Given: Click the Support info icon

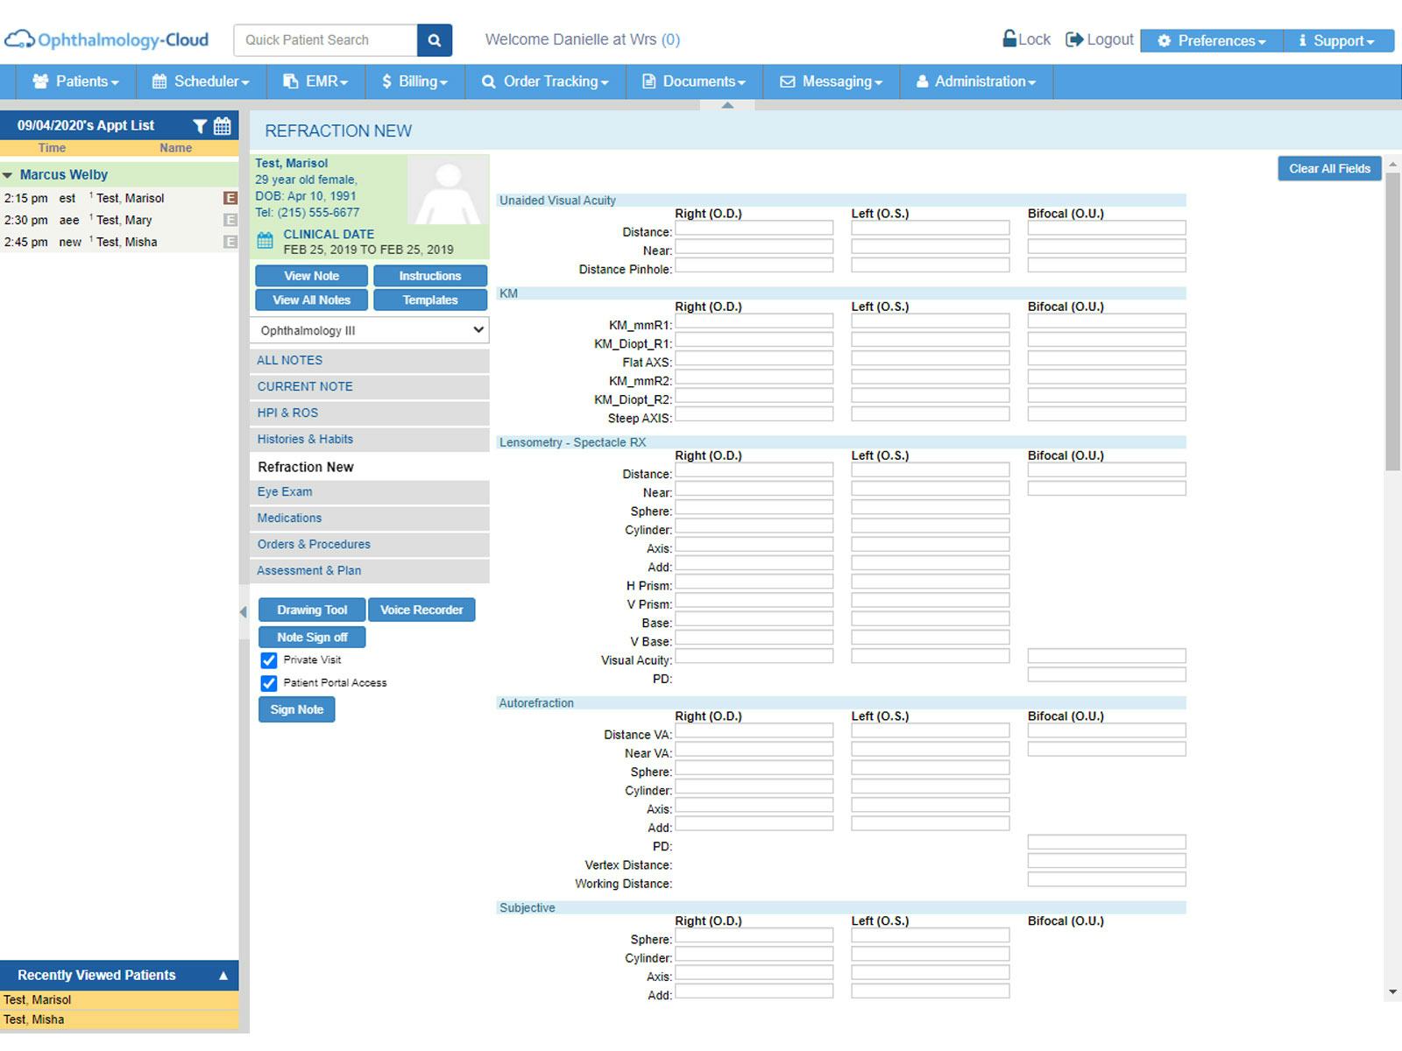Looking at the screenshot, I should click(x=1303, y=40).
